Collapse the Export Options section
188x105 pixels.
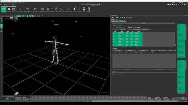point(113,72)
